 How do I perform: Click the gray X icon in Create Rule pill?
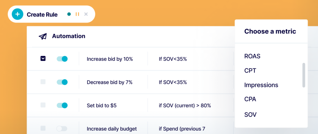[86, 14]
